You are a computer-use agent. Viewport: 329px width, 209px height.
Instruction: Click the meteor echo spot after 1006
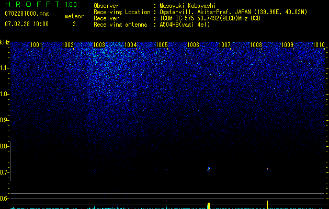click(208, 169)
